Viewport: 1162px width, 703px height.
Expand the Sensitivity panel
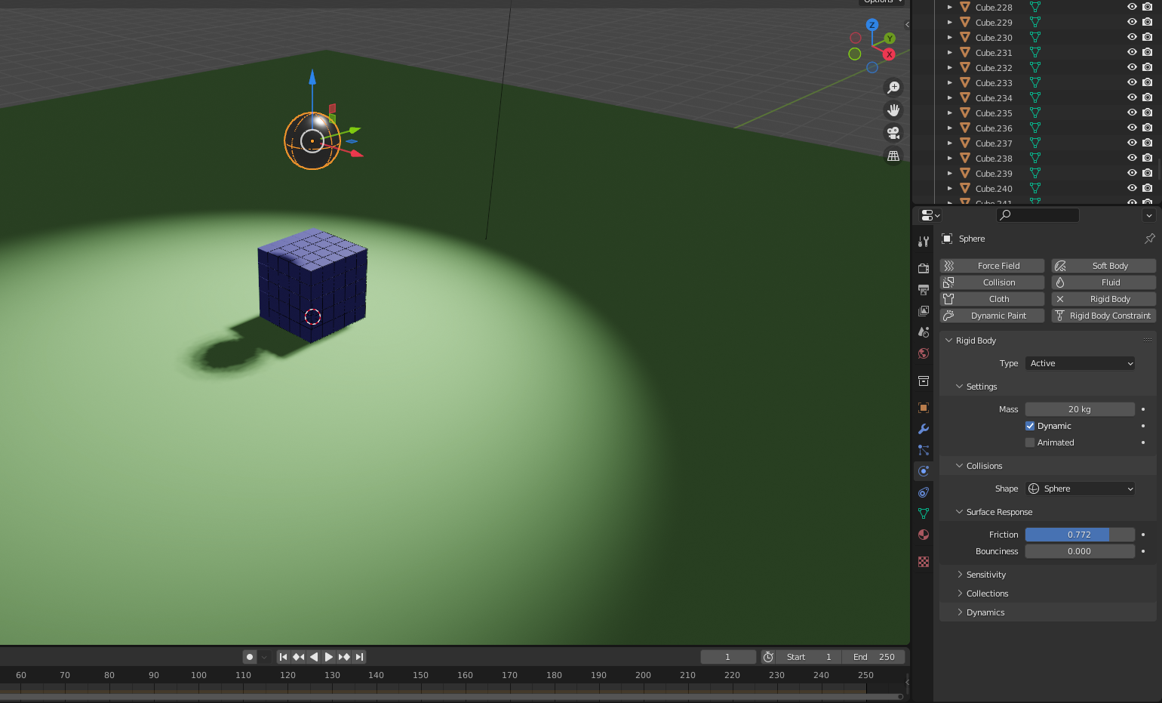tap(985, 575)
